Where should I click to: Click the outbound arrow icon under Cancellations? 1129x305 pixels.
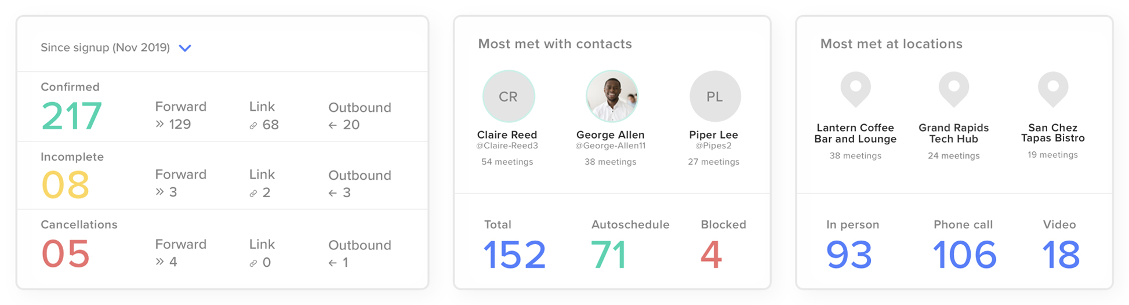pyautogui.click(x=333, y=263)
